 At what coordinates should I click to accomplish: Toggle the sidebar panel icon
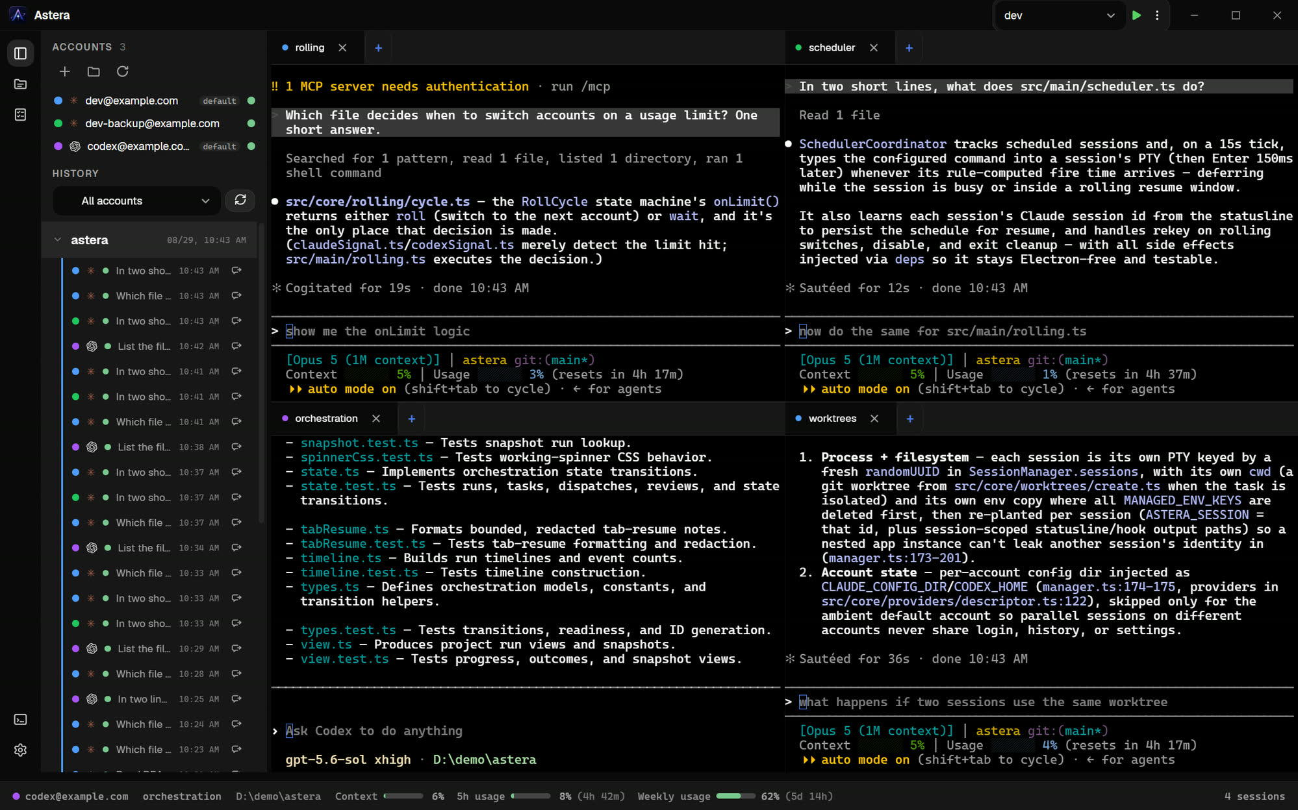[x=21, y=53]
